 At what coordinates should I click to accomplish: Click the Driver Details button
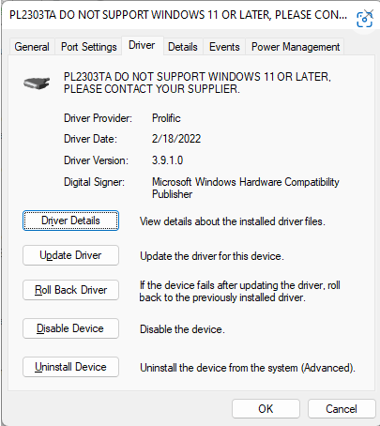(70, 221)
